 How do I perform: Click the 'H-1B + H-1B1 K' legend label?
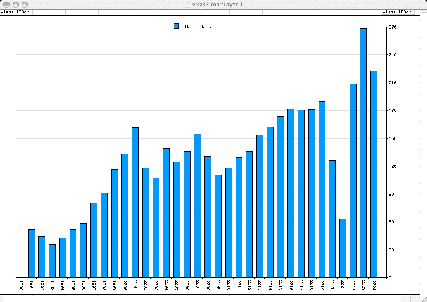195,26
